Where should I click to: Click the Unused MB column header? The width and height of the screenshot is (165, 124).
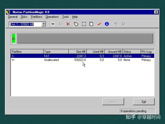click(x=114, y=52)
